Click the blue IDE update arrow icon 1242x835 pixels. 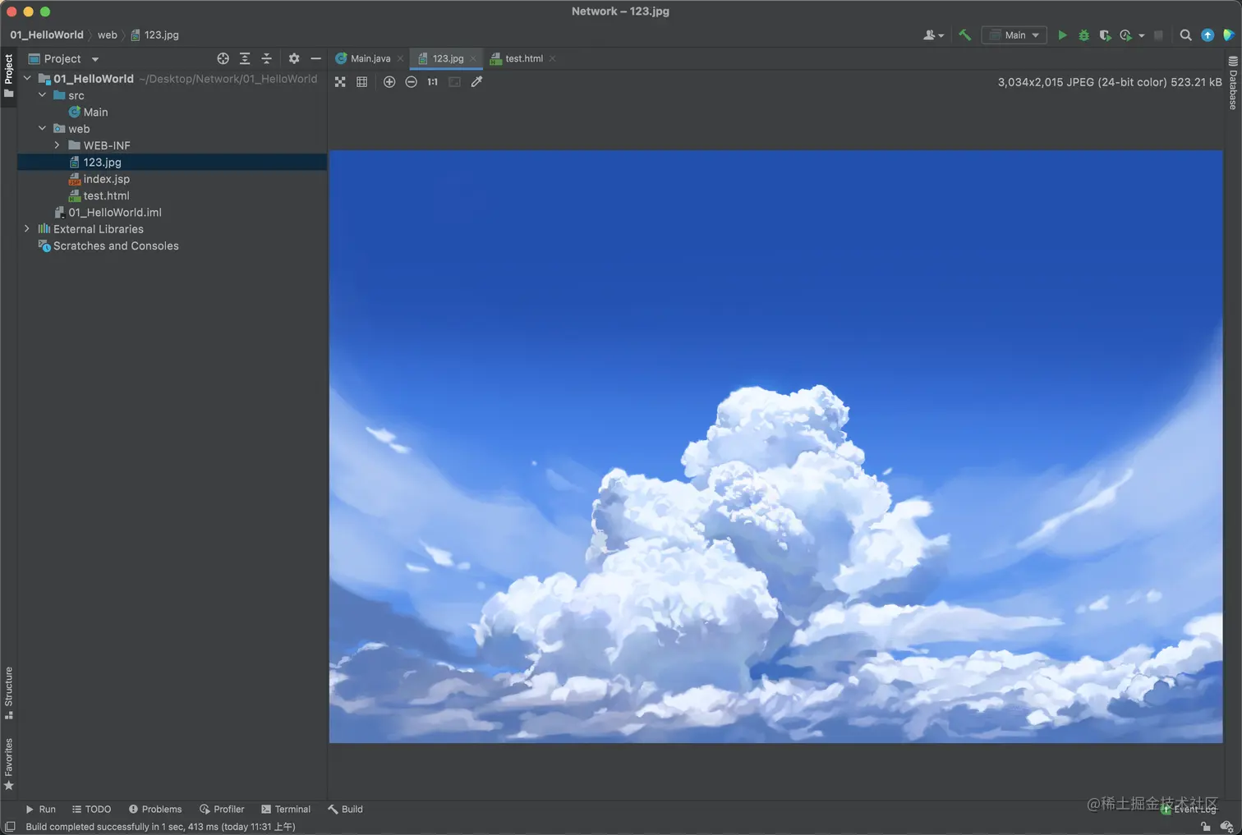coord(1207,35)
